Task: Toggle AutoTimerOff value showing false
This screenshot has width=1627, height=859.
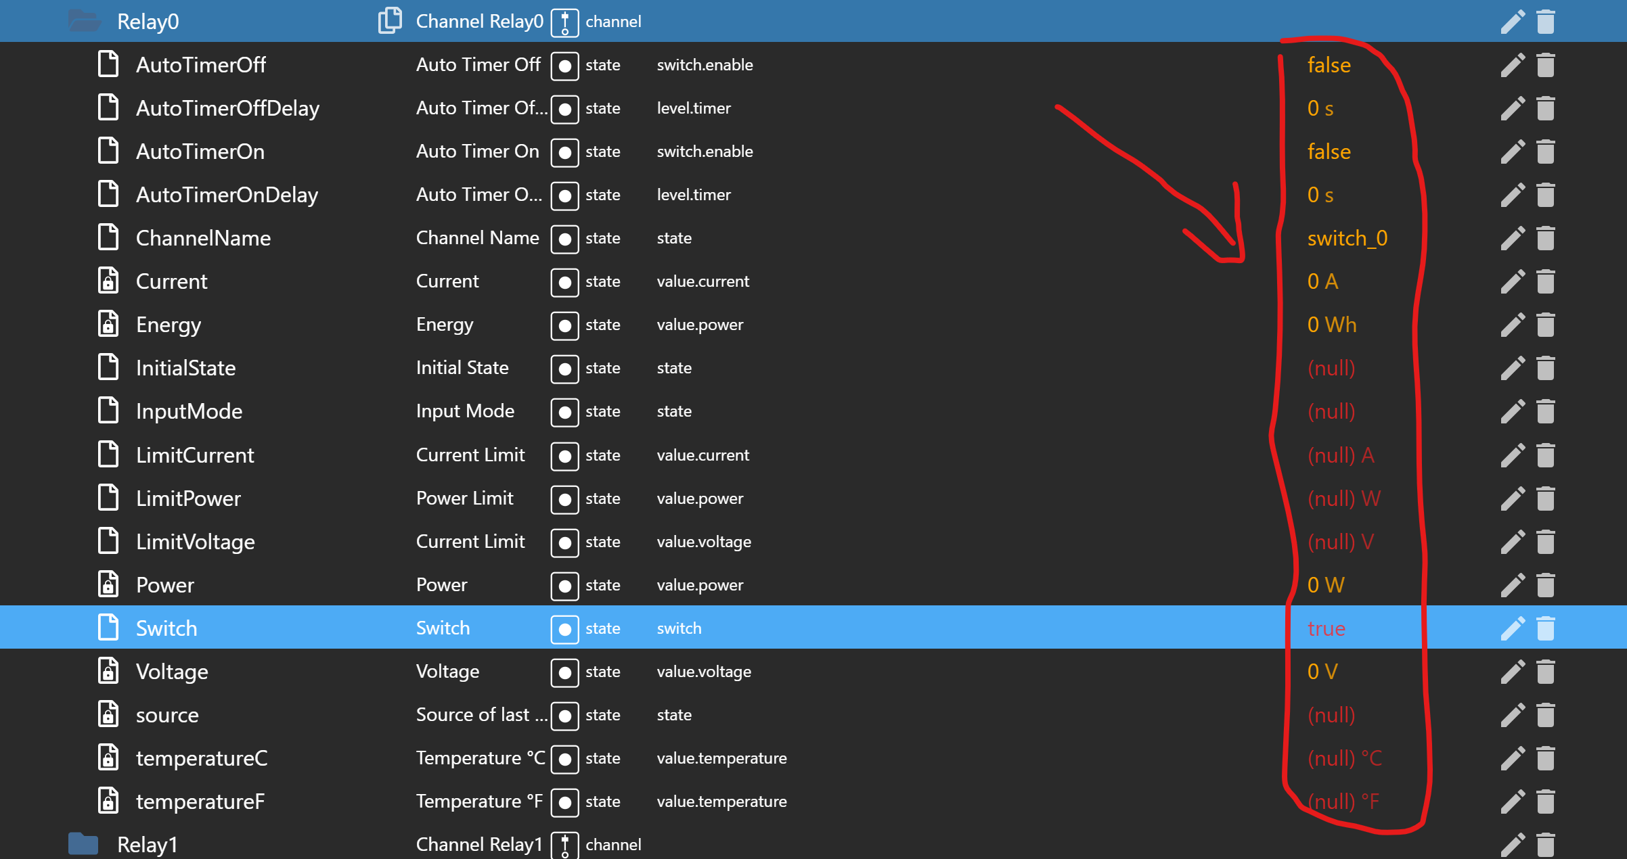Action: [x=1329, y=65]
